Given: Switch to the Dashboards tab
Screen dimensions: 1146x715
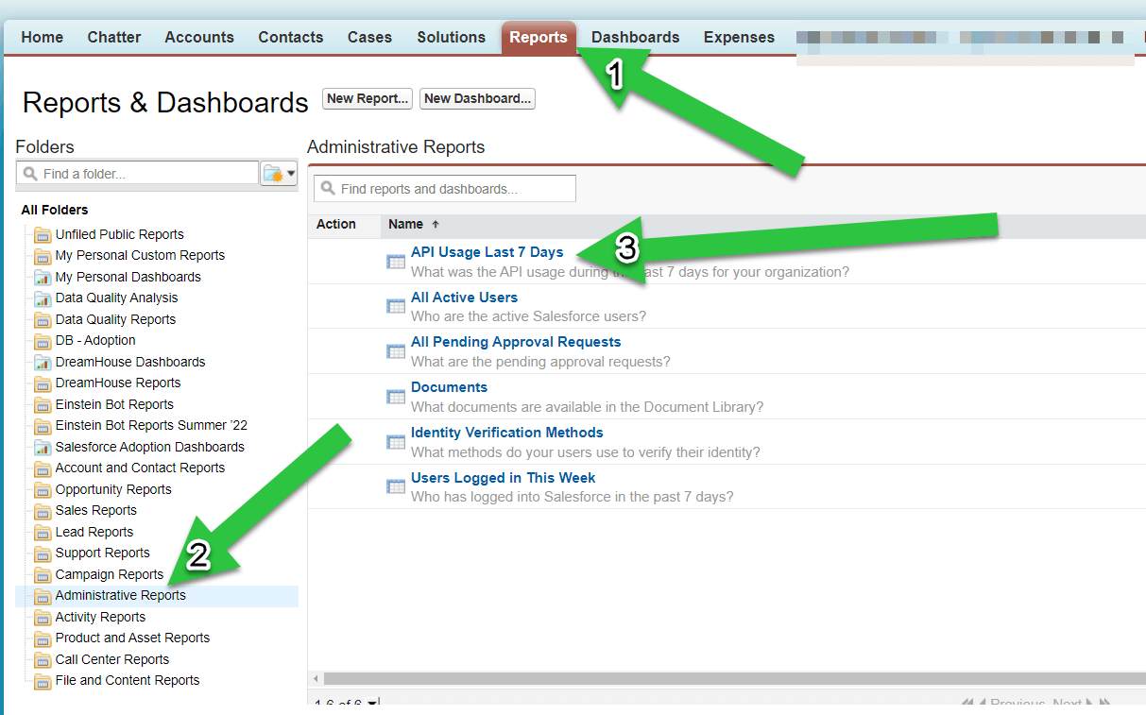Looking at the screenshot, I should 634,37.
